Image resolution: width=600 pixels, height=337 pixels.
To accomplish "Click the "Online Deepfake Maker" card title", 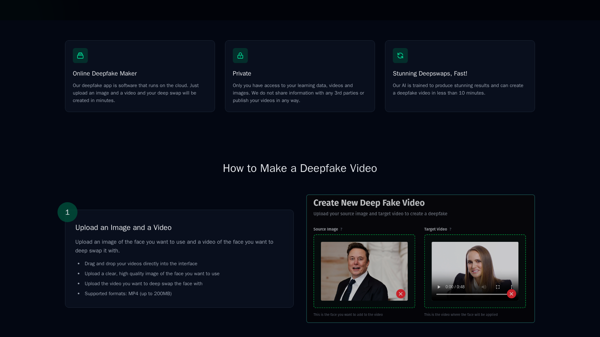I will click(105, 73).
